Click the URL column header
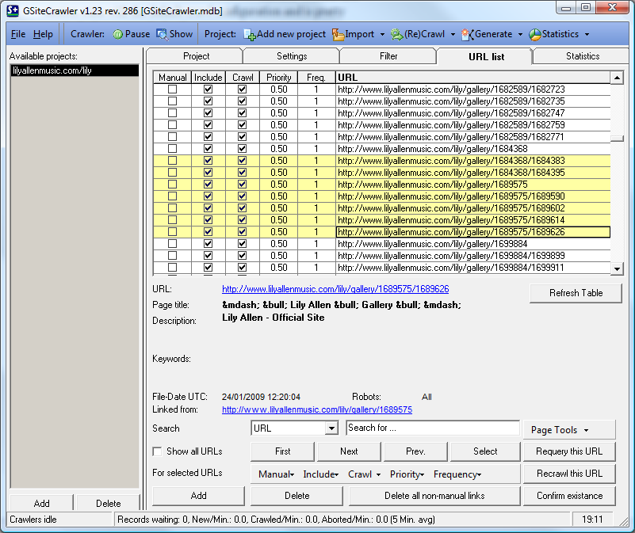This screenshot has height=533, width=635. (473, 78)
